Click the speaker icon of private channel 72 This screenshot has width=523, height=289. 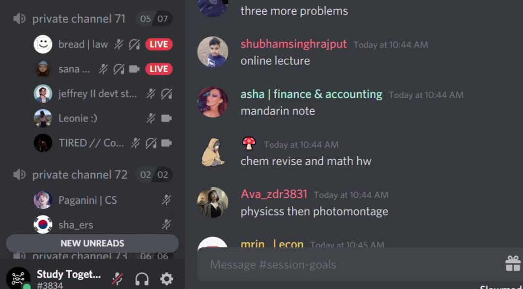tap(19, 174)
